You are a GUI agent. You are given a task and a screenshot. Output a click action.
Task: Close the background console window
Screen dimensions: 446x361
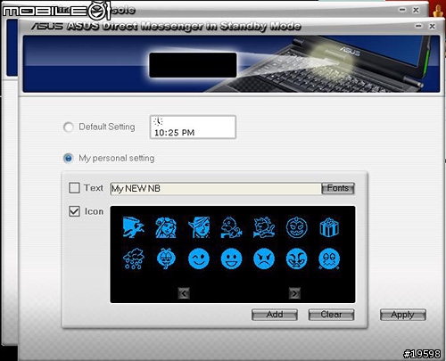pyautogui.click(x=416, y=10)
